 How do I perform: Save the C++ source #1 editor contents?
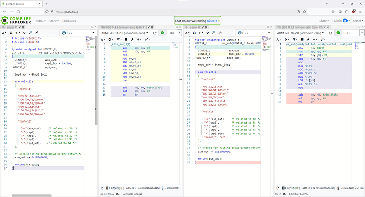[x=11, y=33]
